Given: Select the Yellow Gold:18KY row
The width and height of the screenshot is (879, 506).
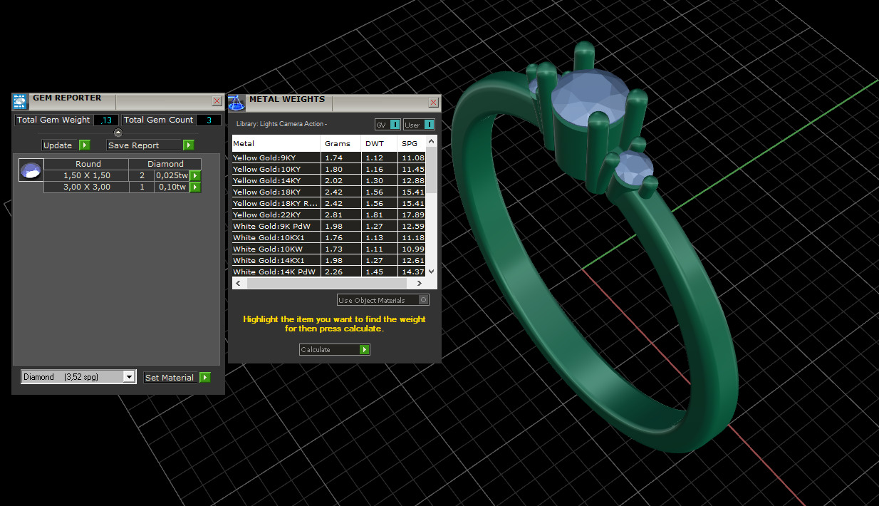Looking at the screenshot, I should 328,192.
